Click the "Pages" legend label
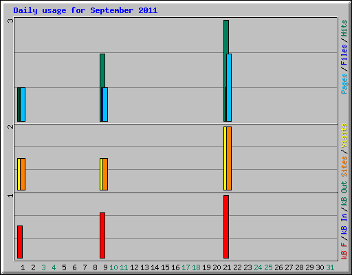Viewport: 352px width, 275px height. [x=344, y=84]
